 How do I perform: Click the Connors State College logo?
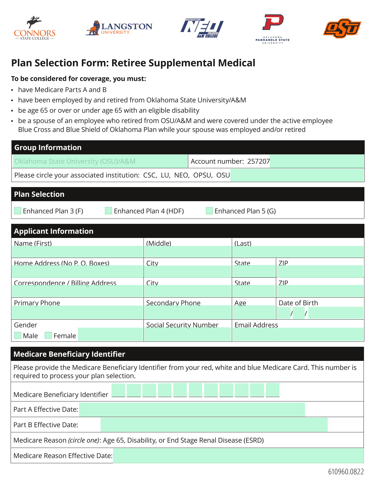(35, 28)
